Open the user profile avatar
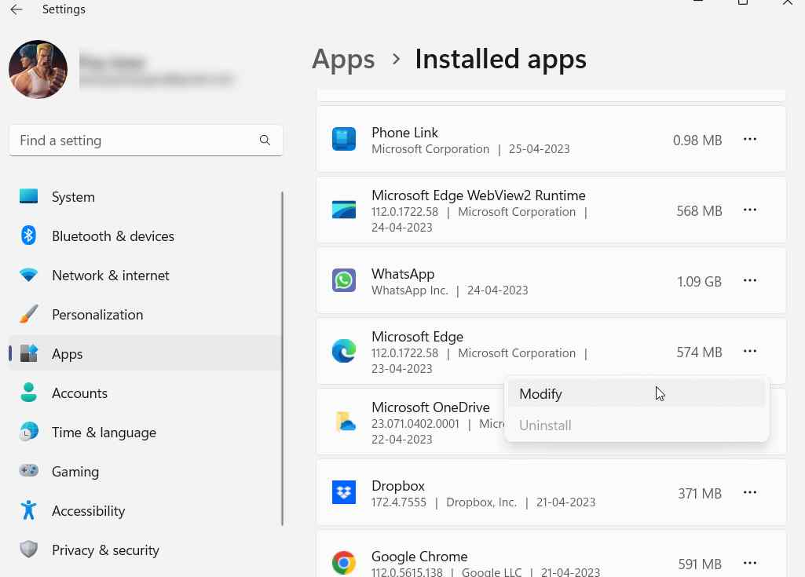Viewport: 805px width, 577px height. 38,69
